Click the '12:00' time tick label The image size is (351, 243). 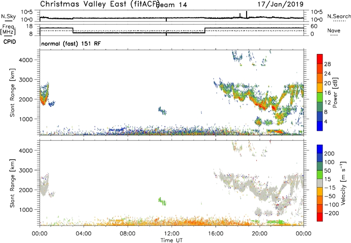[172, 234]
